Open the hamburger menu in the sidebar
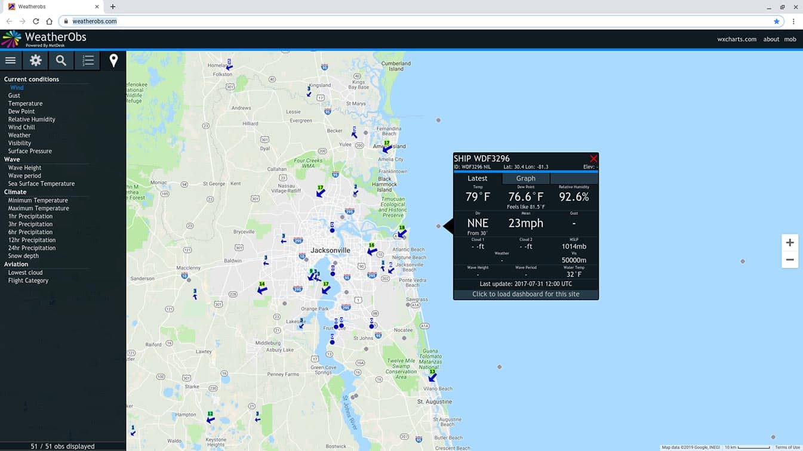 point(10,60)
